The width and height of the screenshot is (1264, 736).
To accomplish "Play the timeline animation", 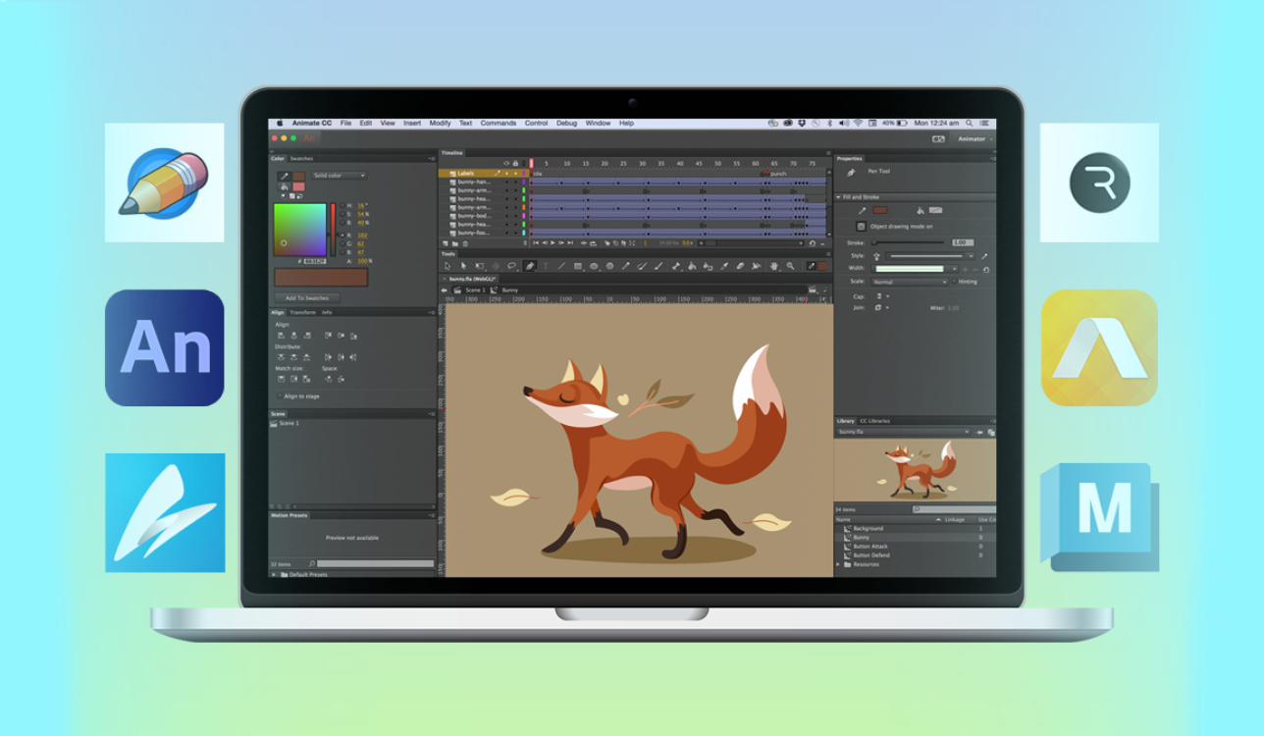I will click(x=553, y=243).
